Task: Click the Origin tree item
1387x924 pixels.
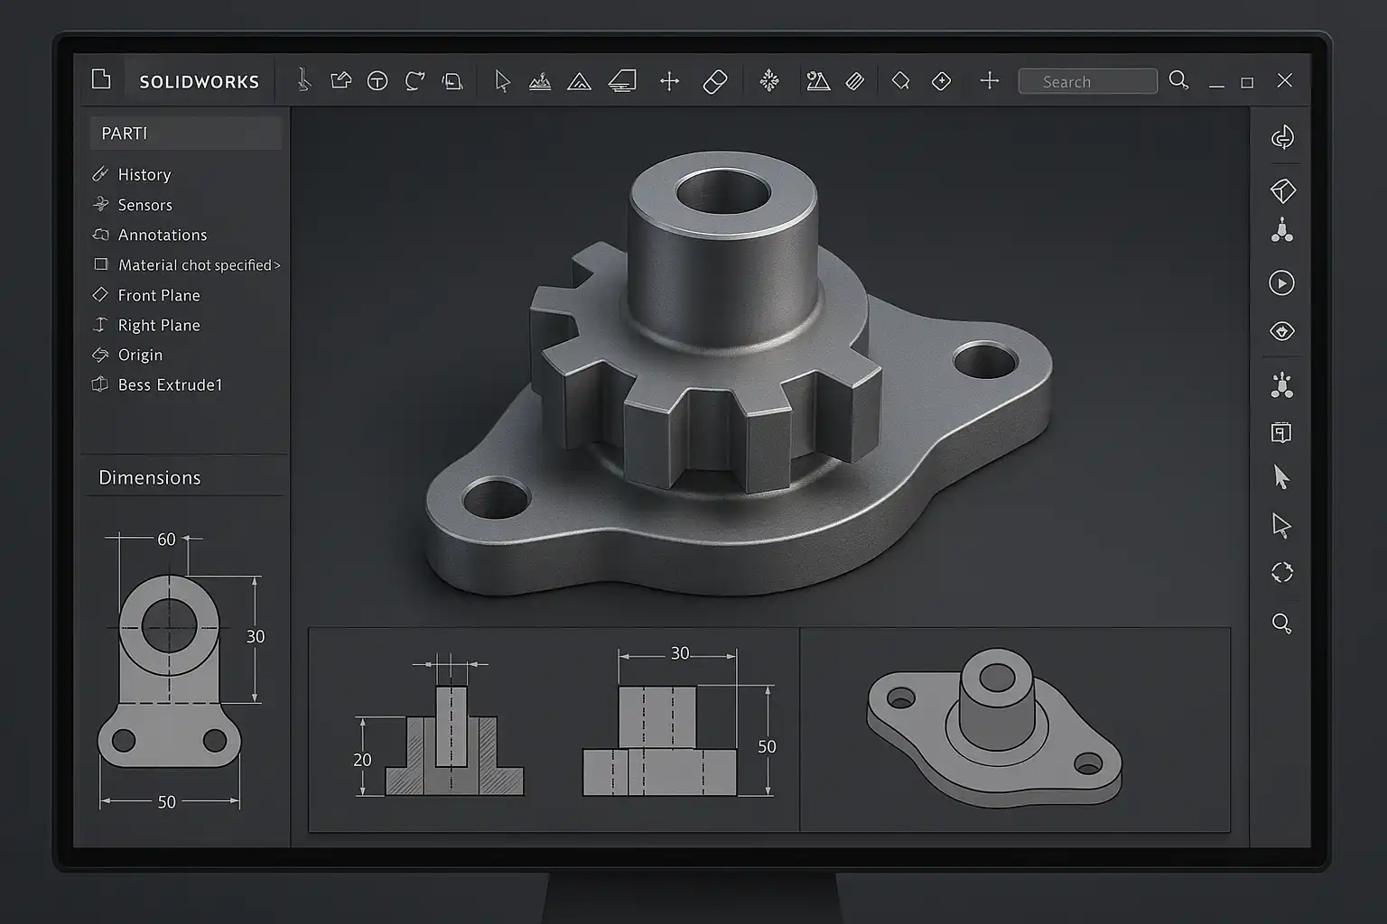Action: tap(140, 355)
